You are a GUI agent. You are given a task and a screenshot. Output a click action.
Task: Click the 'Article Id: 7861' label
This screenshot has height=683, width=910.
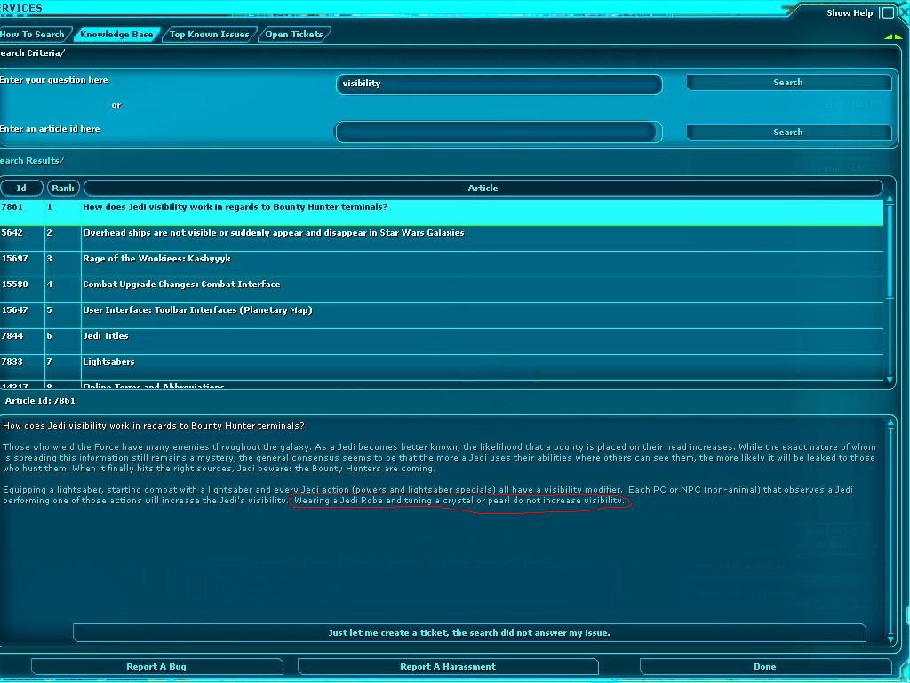(40, 401)
